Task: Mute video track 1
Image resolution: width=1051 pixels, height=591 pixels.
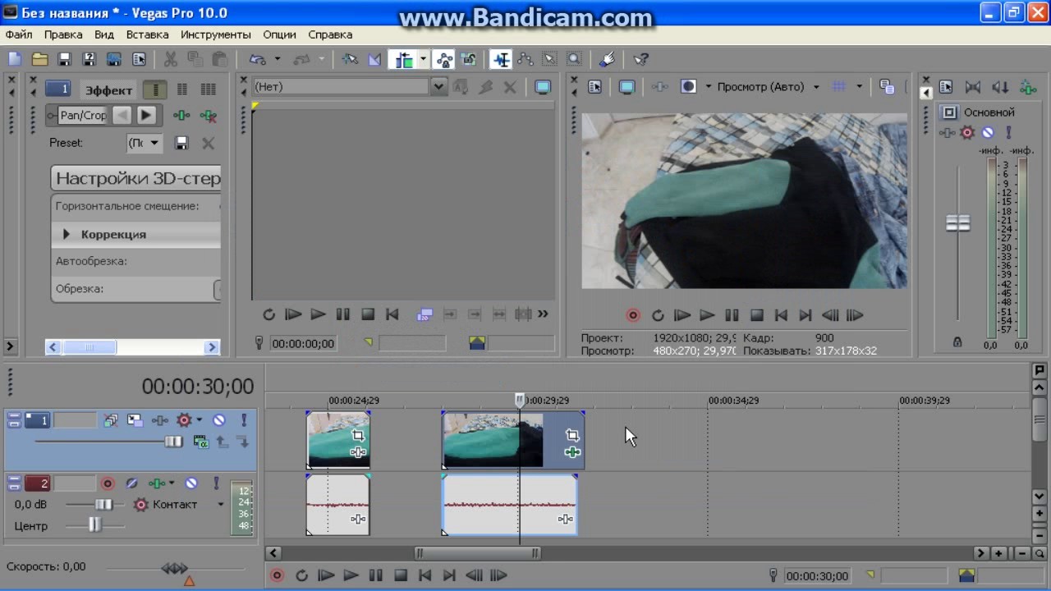Action: pos(219,420)
